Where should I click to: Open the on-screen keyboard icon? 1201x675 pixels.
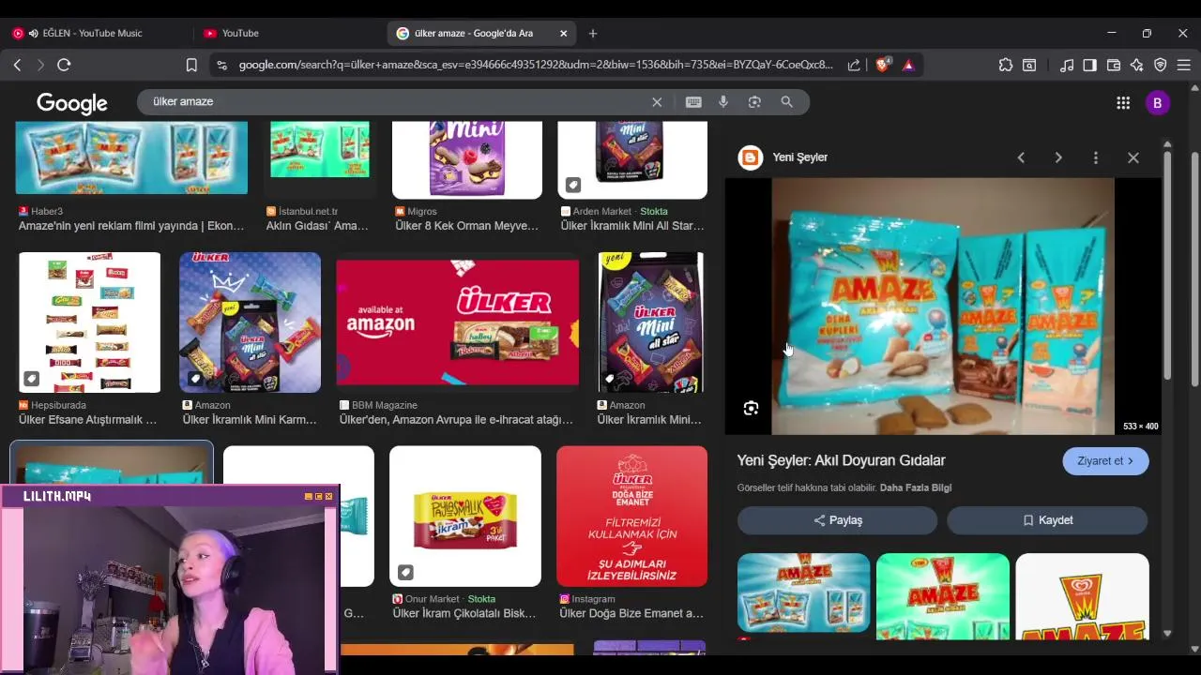(x=693, y=101)
